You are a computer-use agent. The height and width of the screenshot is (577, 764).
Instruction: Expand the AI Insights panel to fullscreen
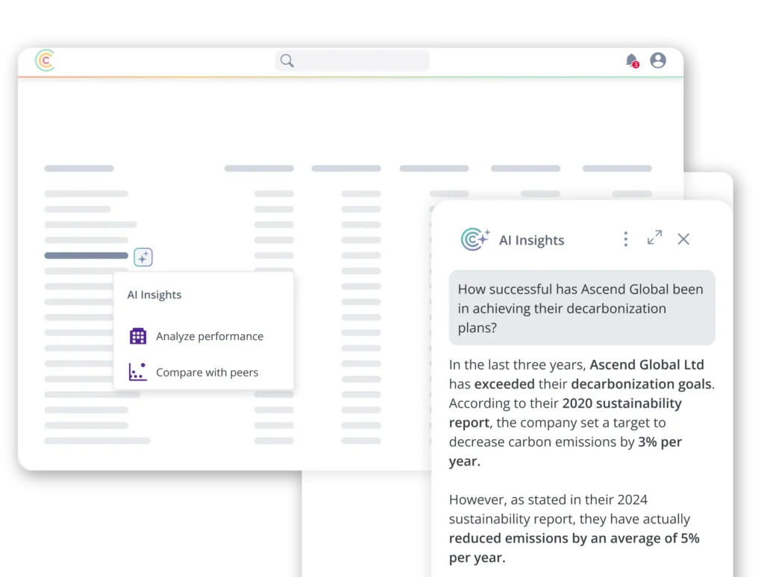click(654, 238)
